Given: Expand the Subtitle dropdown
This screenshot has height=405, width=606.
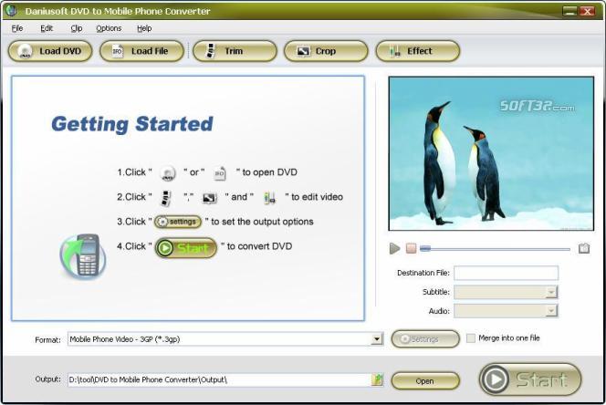Looking at the screenshot, I should coord(551,292).
